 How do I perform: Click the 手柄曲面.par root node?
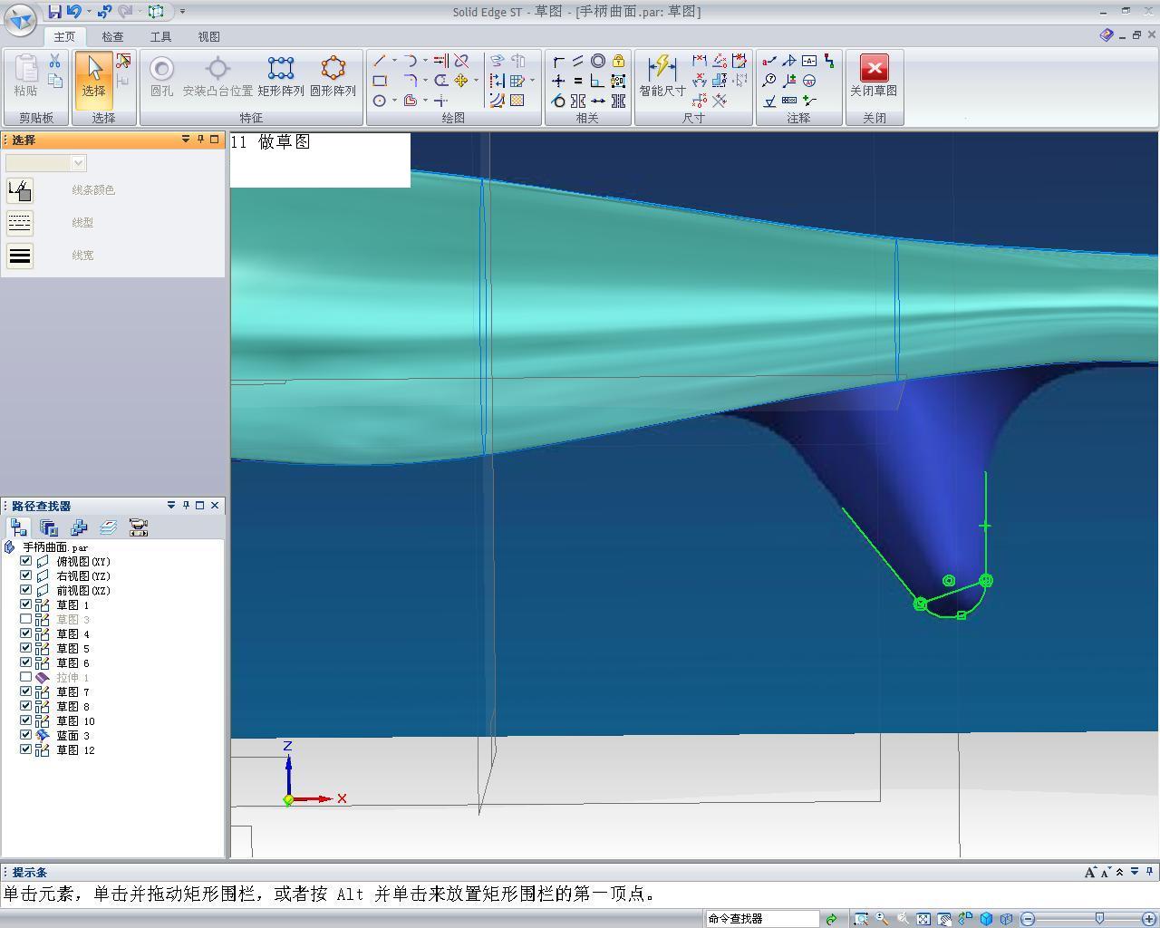(55, 547)
